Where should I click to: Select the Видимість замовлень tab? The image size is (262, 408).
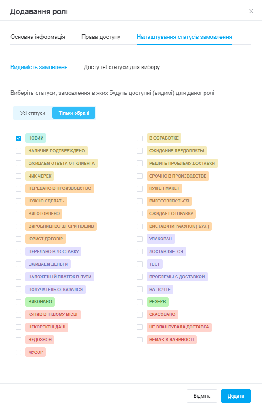(39, 67)
